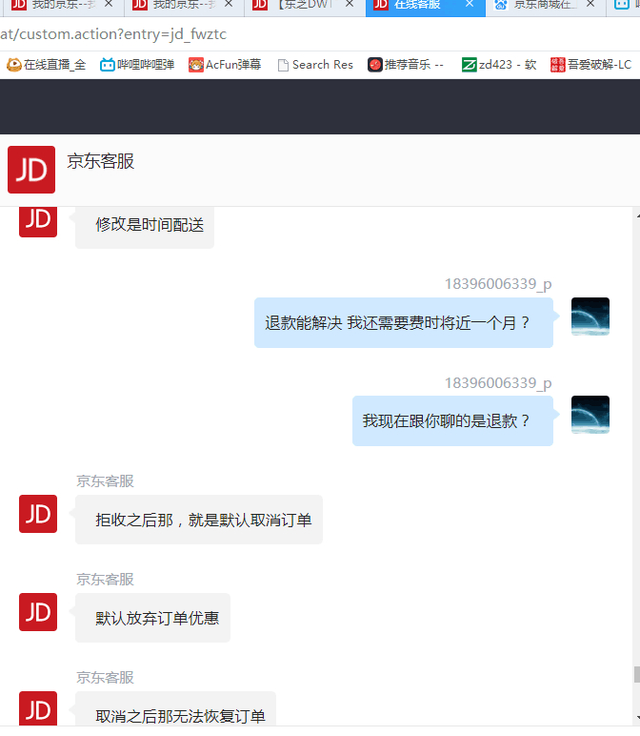The image size is (640, 736).
Task: Open the 哔哩哔哩弹 bookmark
Action: pyautogui.click(x=137, y=64)
